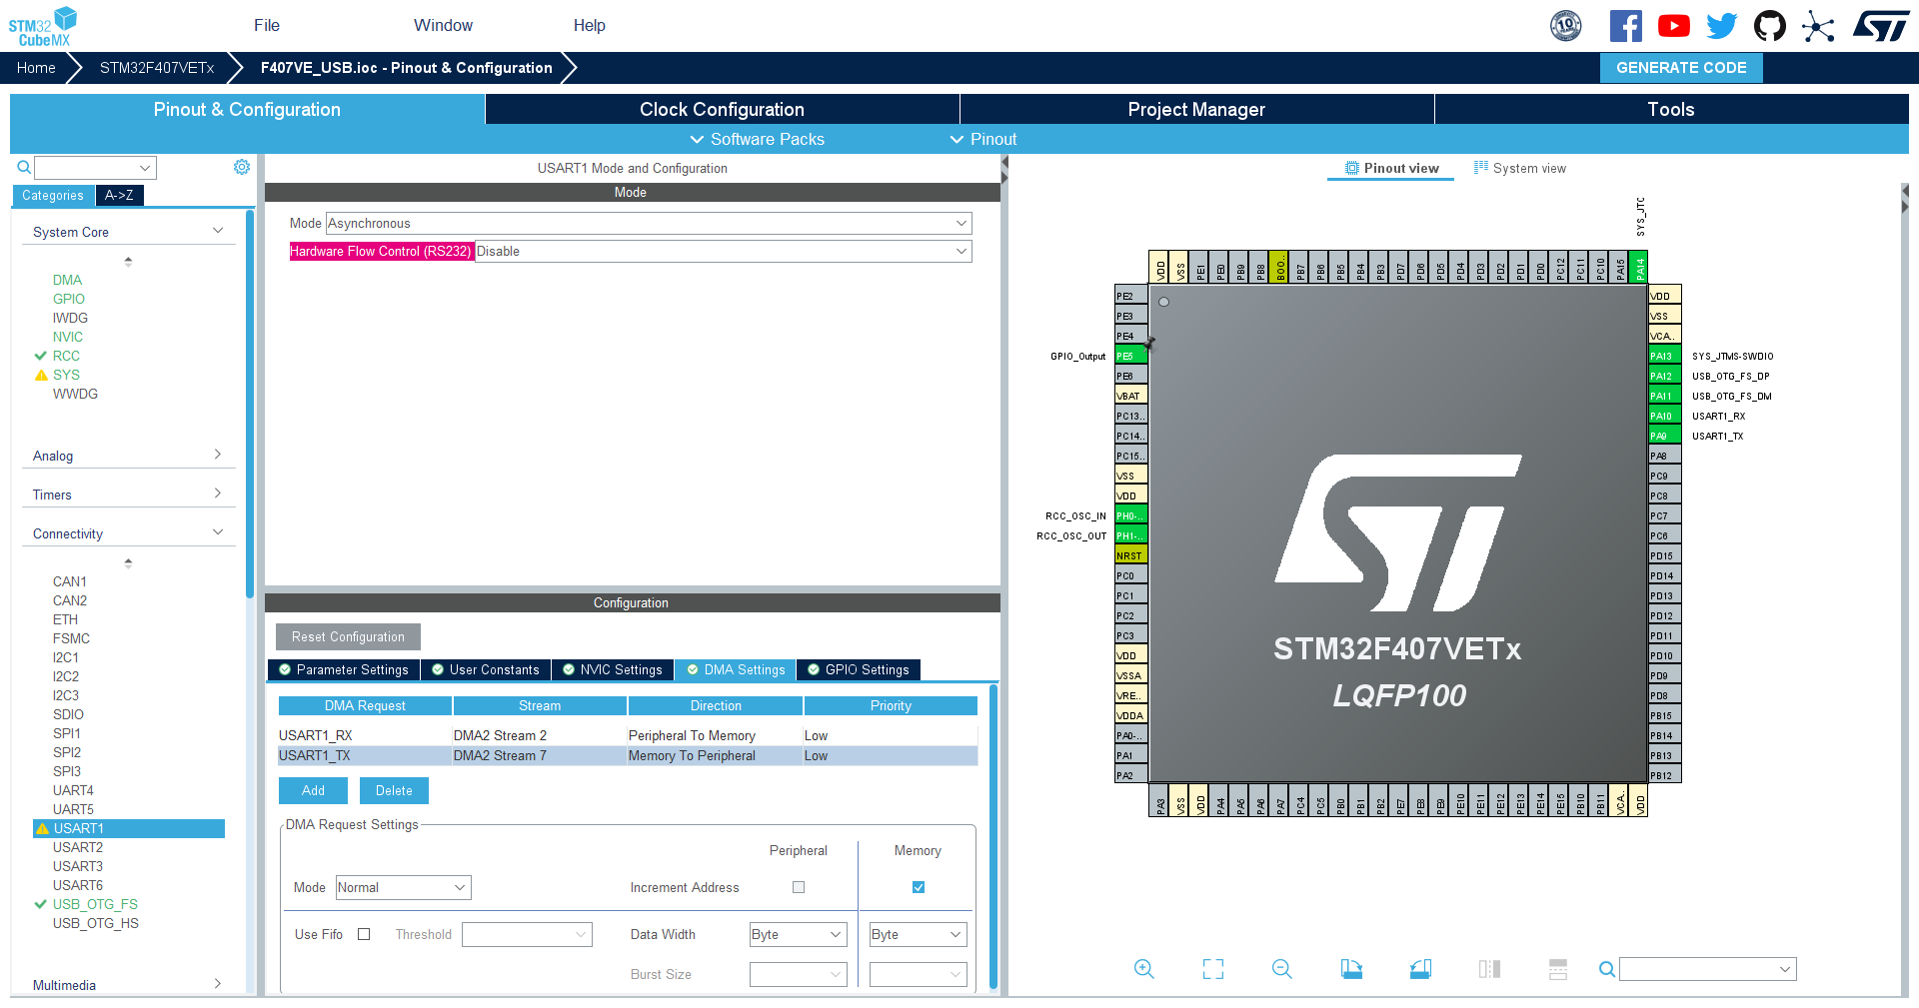This screenshot has width=1919, height=1008.
Task: Open the DMA Mode dropdown set to Normal
Action: [x=403, y=887]
